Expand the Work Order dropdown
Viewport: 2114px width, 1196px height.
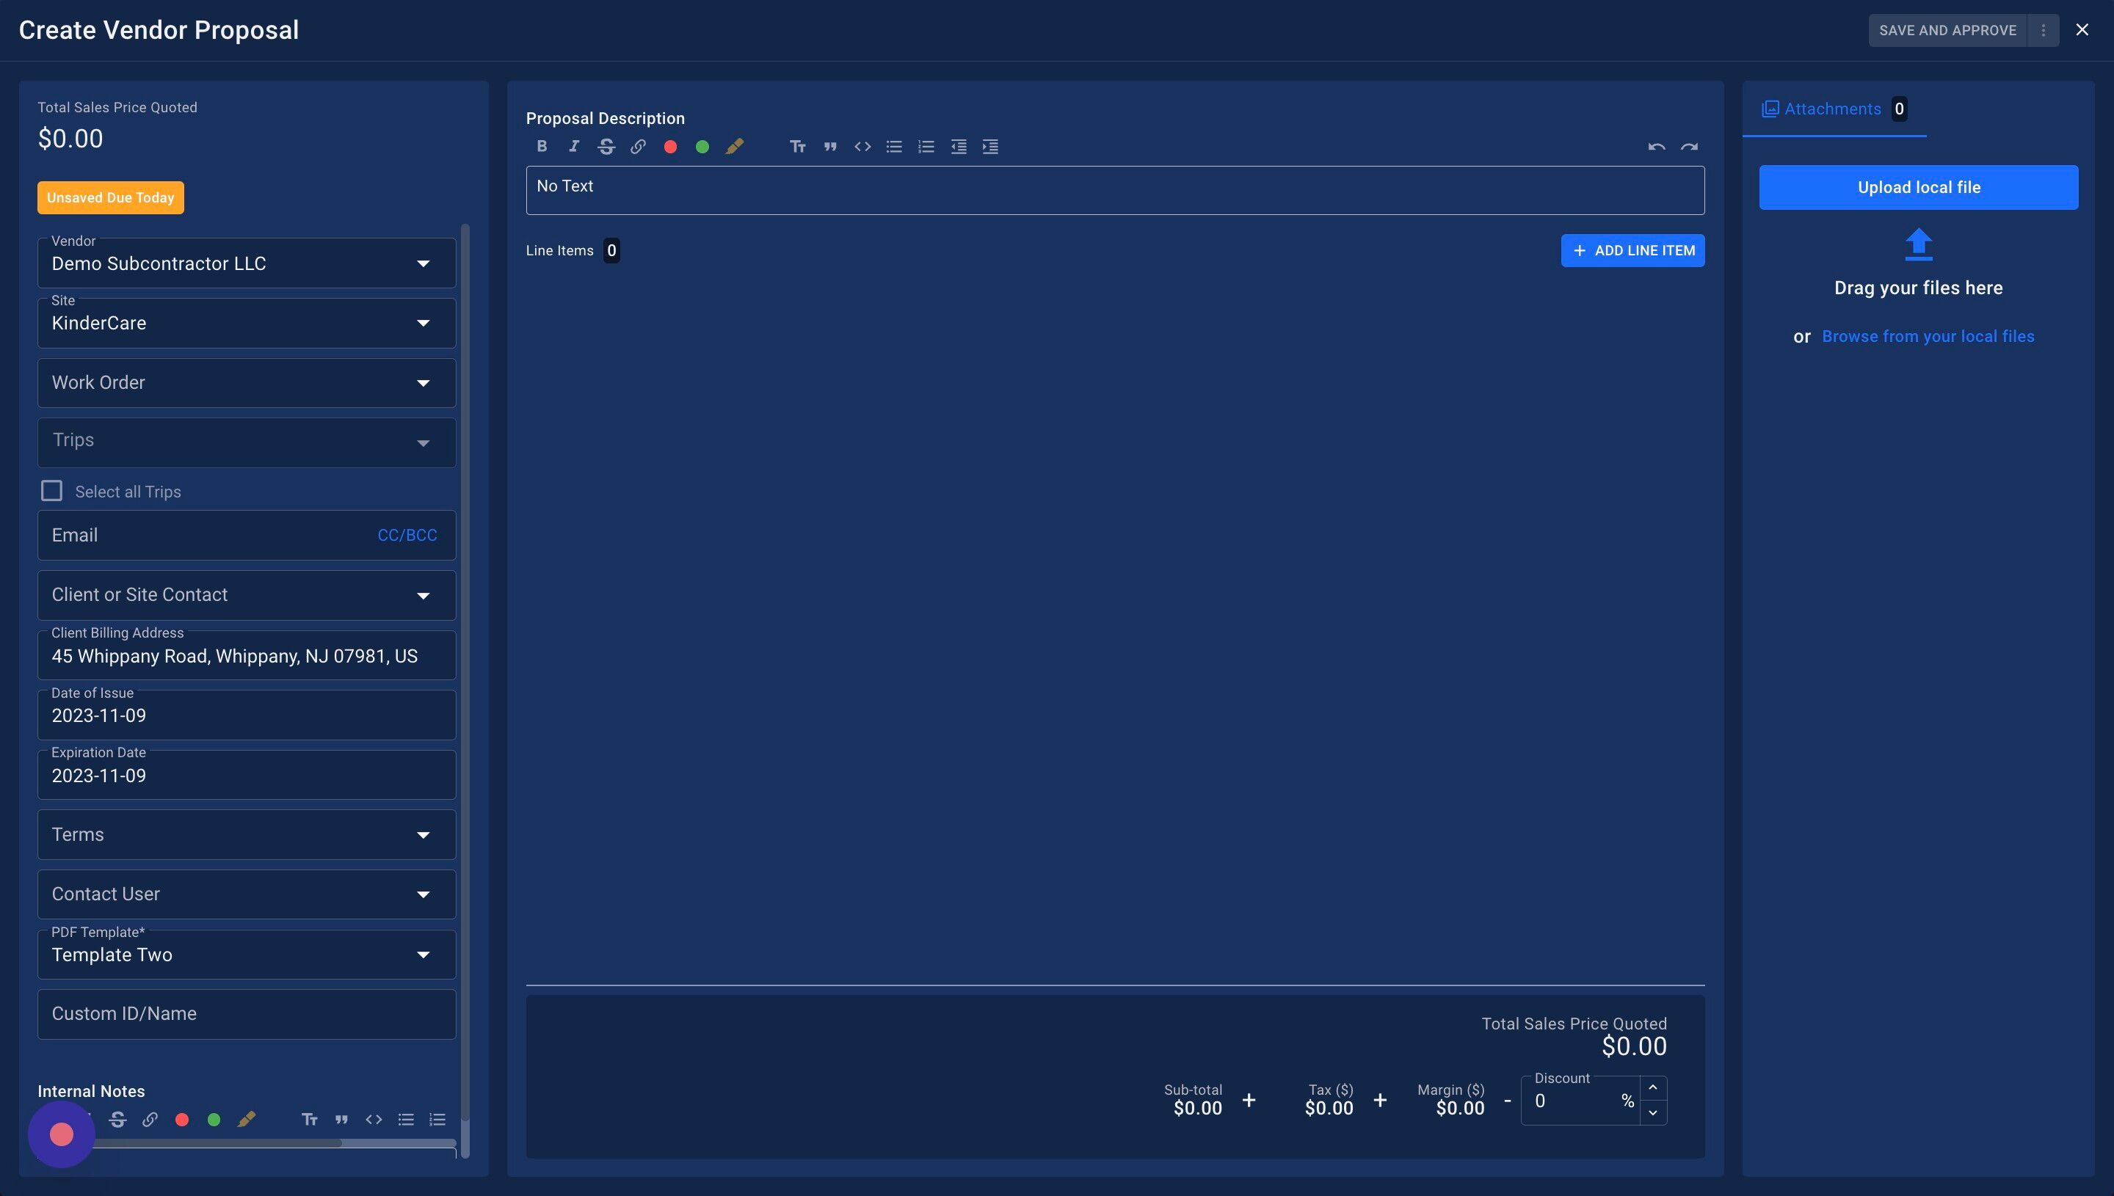pos(247,383)
